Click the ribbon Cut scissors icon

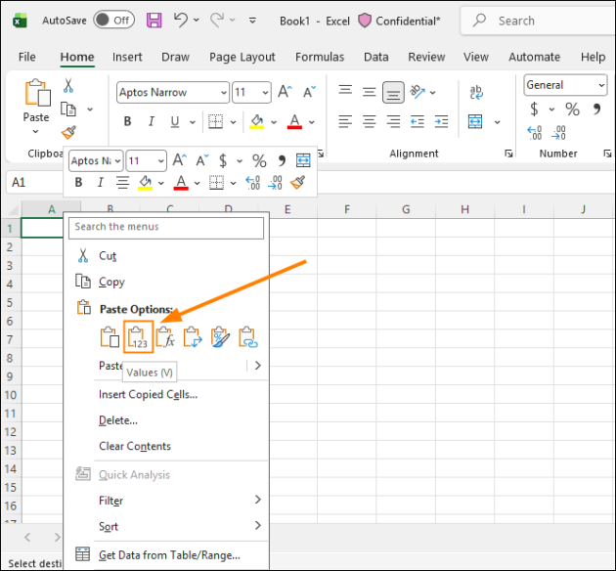point(68,85)
